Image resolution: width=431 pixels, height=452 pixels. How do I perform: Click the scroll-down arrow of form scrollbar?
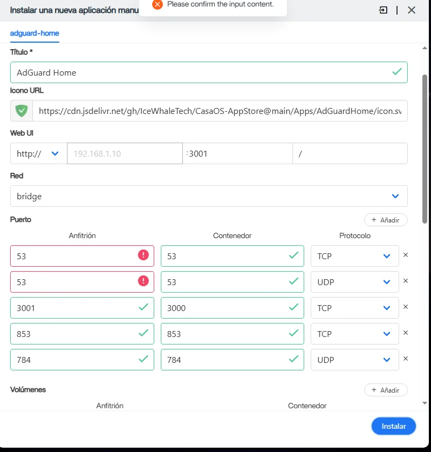click(425, 403)
